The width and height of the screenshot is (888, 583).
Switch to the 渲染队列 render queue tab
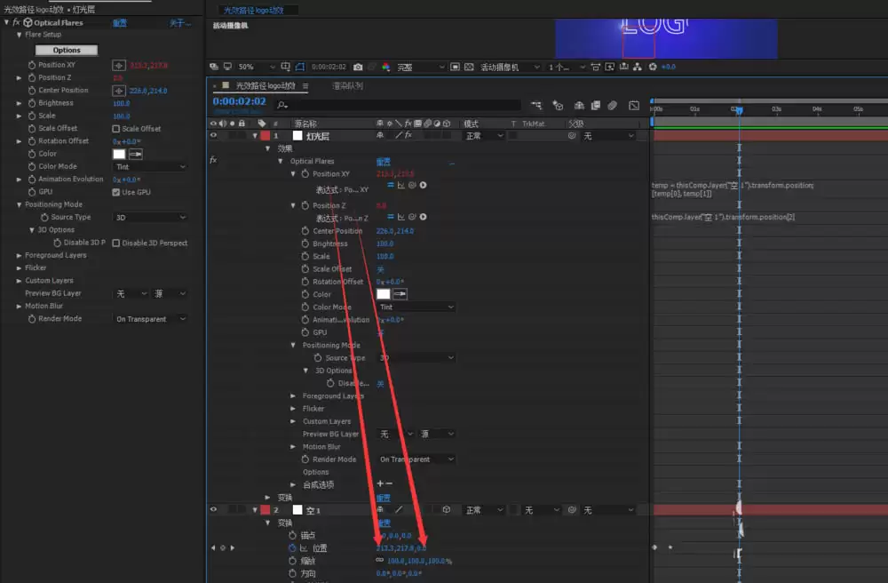pos(347,86)
